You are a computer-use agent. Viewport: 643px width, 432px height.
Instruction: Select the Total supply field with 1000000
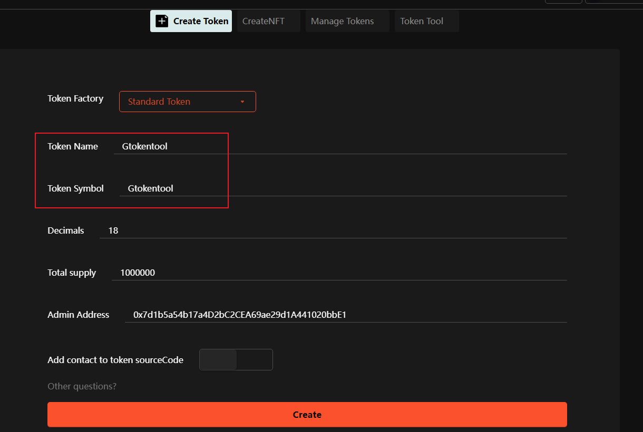click(x=339, y=273)
